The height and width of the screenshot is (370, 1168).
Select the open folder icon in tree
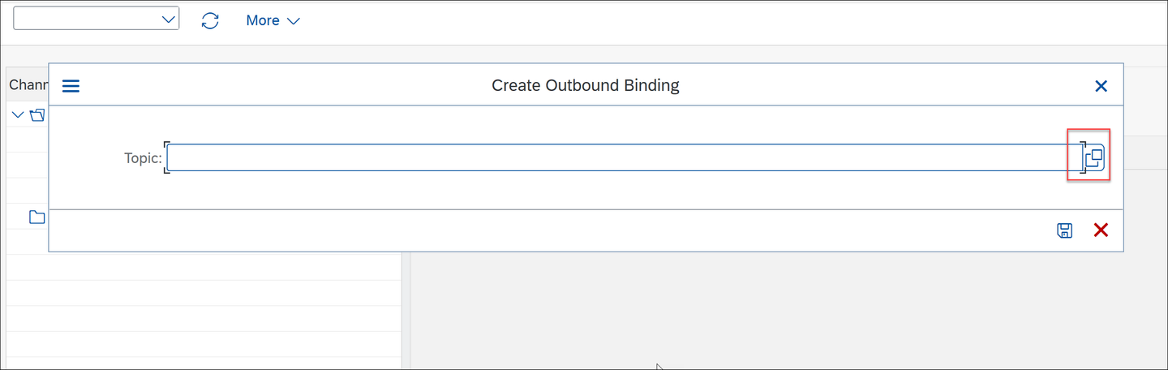click(x=37, y=115)
